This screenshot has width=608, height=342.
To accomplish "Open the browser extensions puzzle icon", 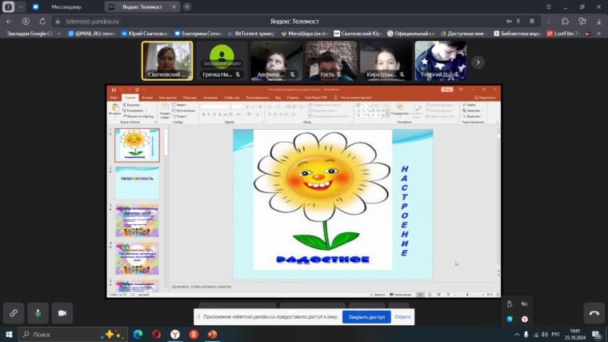I will coord(565,22).
